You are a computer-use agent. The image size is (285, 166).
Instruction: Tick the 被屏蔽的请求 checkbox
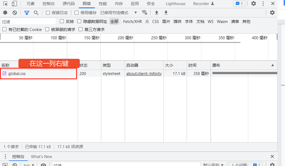coord(47,29)
